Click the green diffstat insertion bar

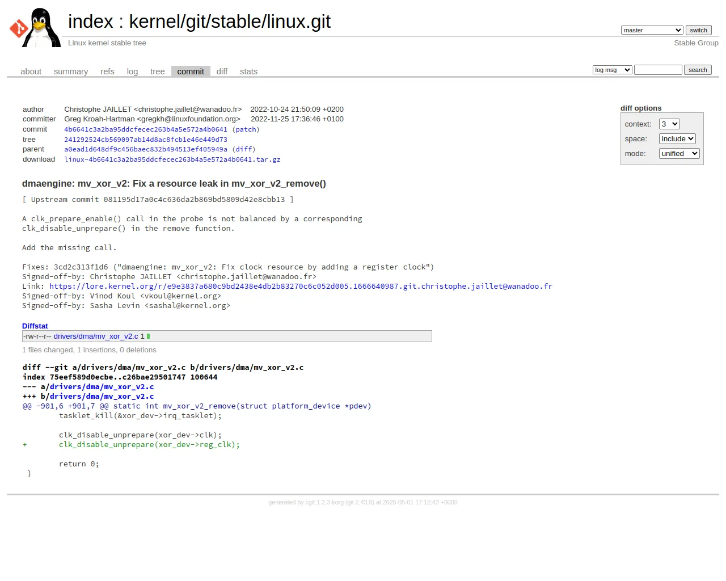pyautogui.click(x=148, y=336)
